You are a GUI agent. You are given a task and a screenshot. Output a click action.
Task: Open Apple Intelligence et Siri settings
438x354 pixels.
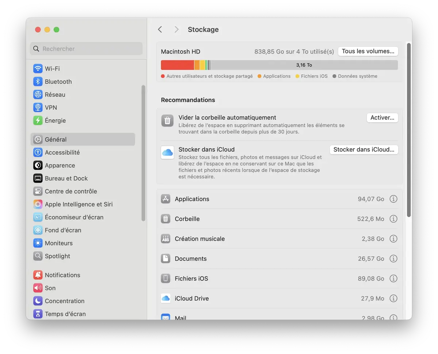coord(78,204)
